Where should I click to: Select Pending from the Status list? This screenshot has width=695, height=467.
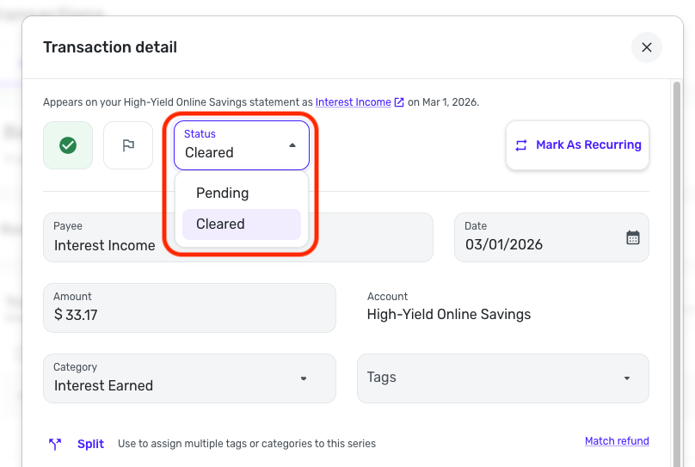click(223, 194)
